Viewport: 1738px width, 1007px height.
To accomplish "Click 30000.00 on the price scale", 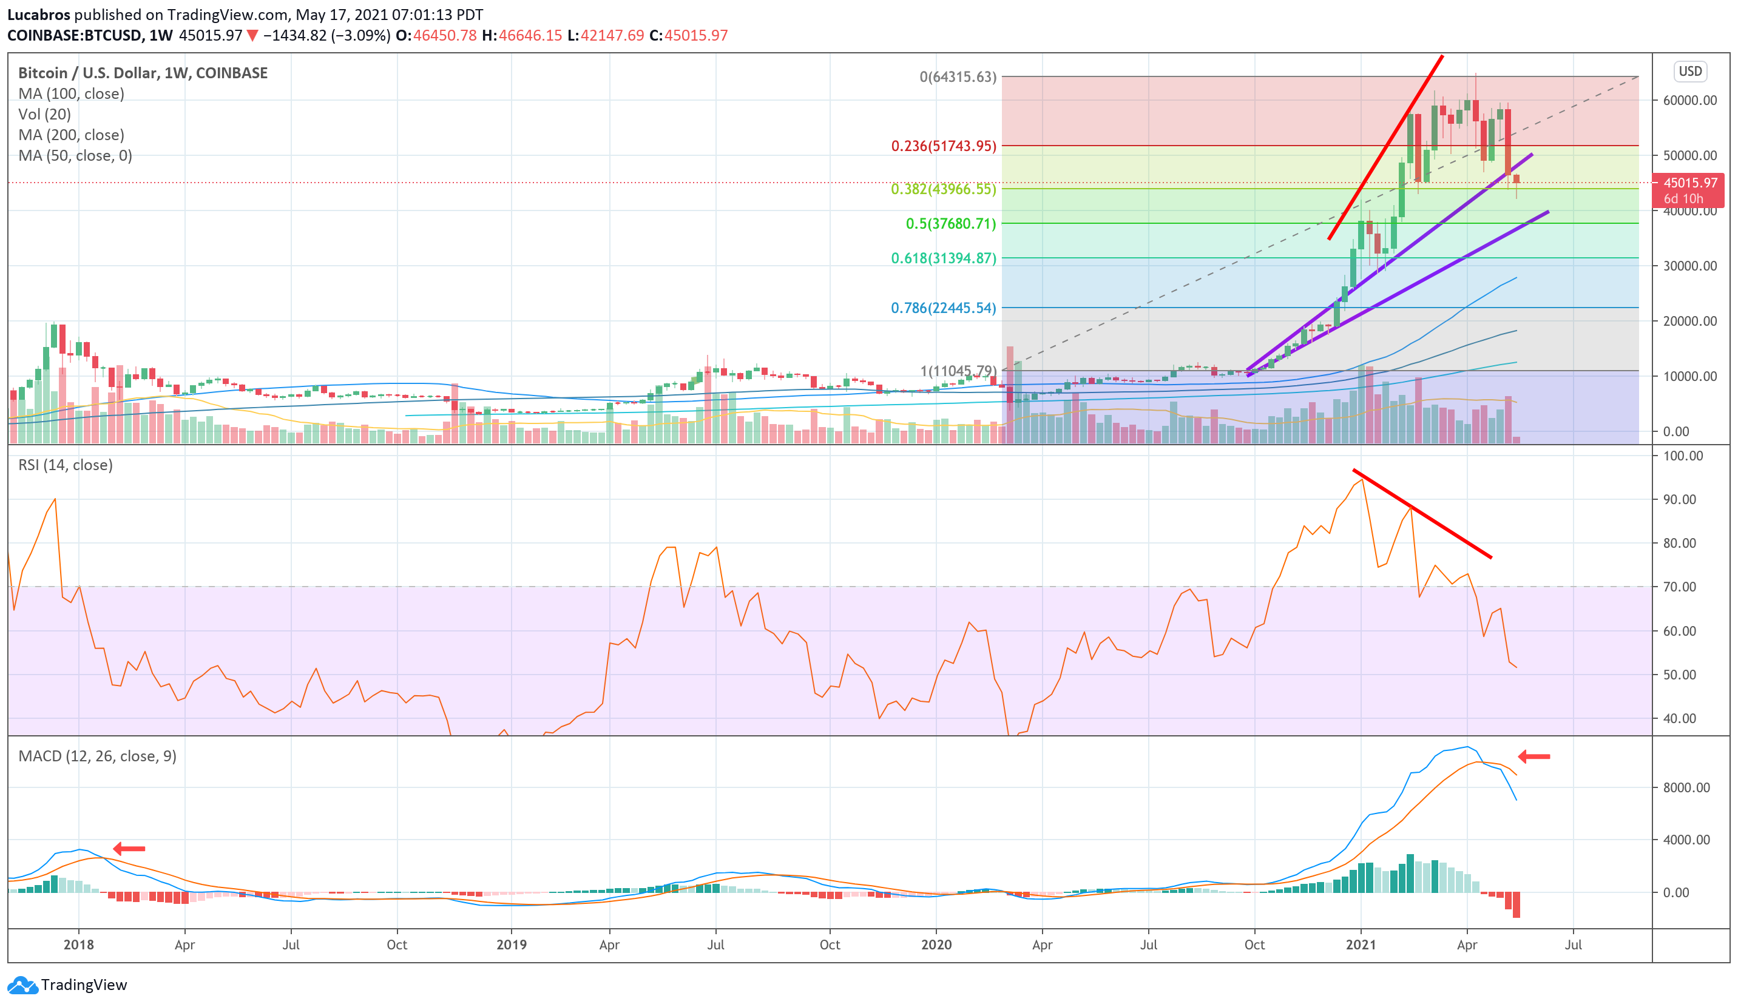I will click(1689, 266).
